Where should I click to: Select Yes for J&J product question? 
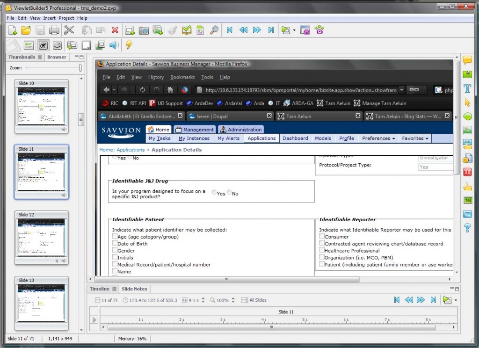tap(214, 192)
